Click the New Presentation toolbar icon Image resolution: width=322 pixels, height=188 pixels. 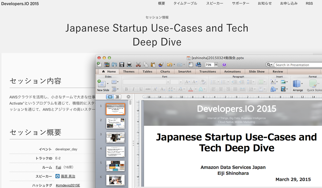pyautogui.click(x=99, y=64)
